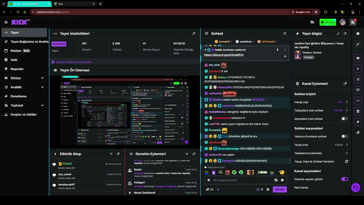This screenshot has height=205, width=364.
Task: Open Yasaklanmış kelimeler chevron
Action: [347, 153]
